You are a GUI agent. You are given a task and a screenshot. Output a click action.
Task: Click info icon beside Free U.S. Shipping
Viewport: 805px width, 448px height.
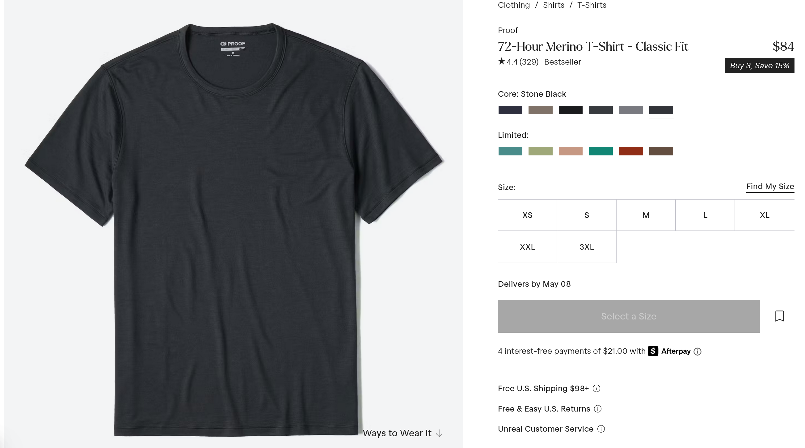(x=596, y=388)
